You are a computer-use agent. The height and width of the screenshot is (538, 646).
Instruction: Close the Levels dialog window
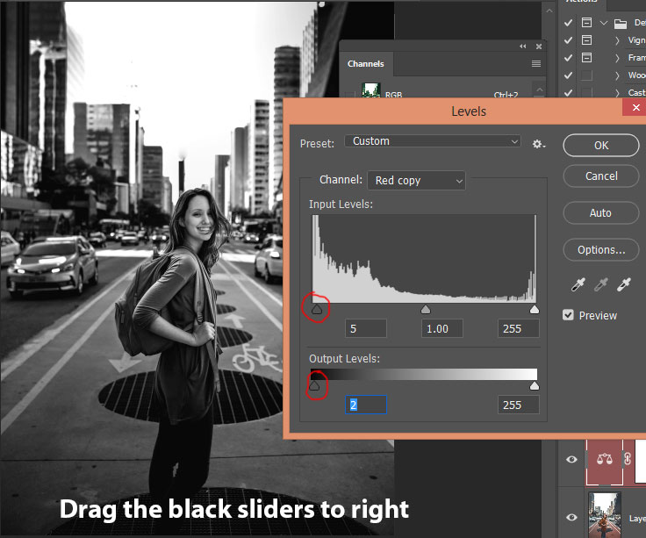pyautogui.click(x=635, y=108)
